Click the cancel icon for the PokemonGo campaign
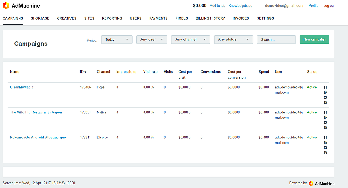This screenshot has height=188, width=348. coord(325,147)
